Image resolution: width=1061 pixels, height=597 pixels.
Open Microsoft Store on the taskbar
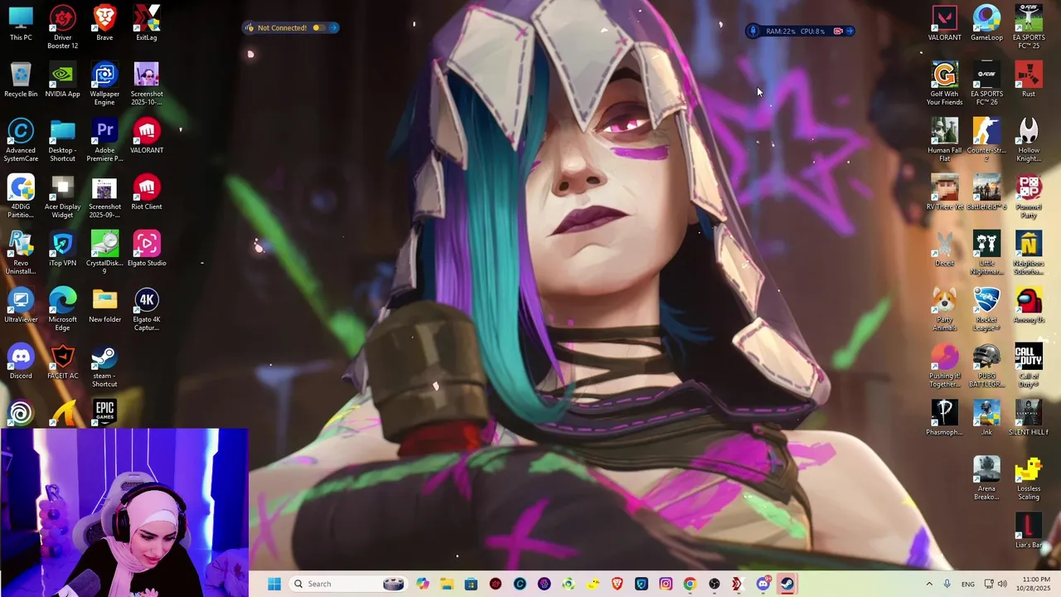tap(471, 584)
